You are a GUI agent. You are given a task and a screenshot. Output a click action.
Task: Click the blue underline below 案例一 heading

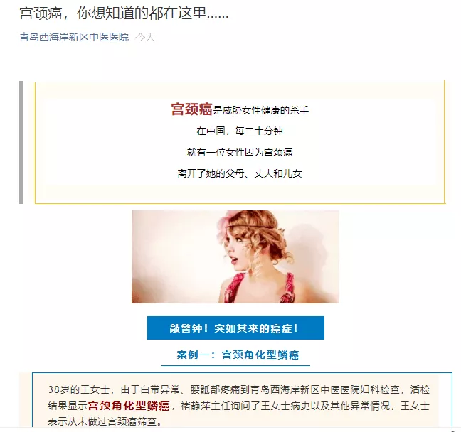[235, 366]
